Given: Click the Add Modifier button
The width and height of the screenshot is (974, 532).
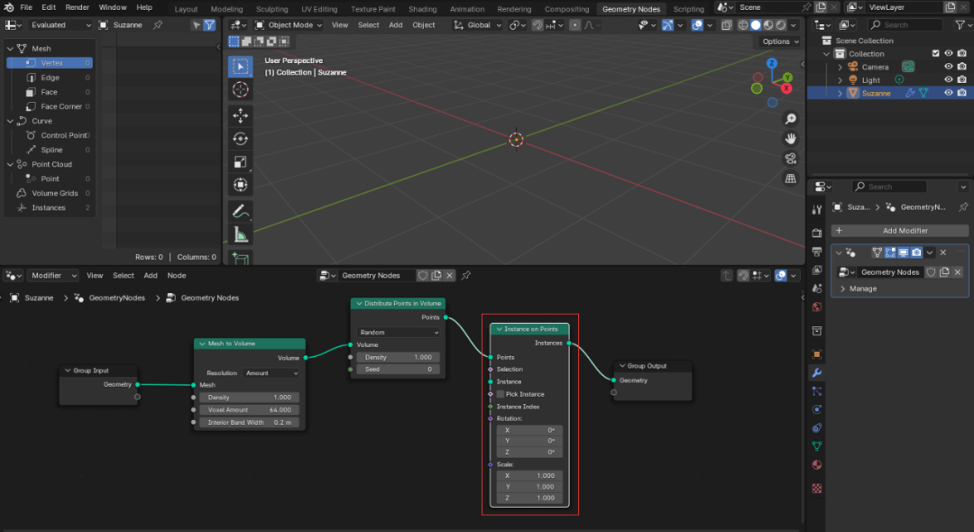Looking at the screenshot, I should coord(899,231).
